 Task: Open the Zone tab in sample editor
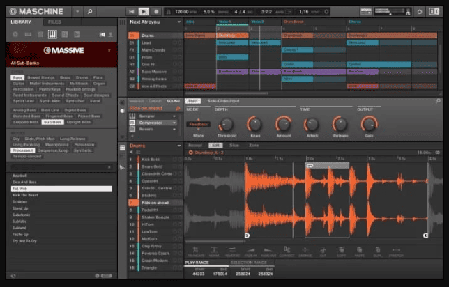[253, 146]
